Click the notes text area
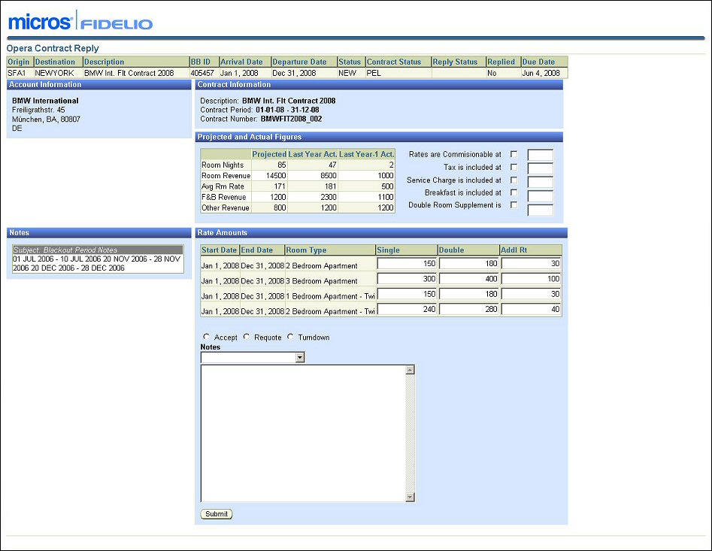 click(302, 433)
